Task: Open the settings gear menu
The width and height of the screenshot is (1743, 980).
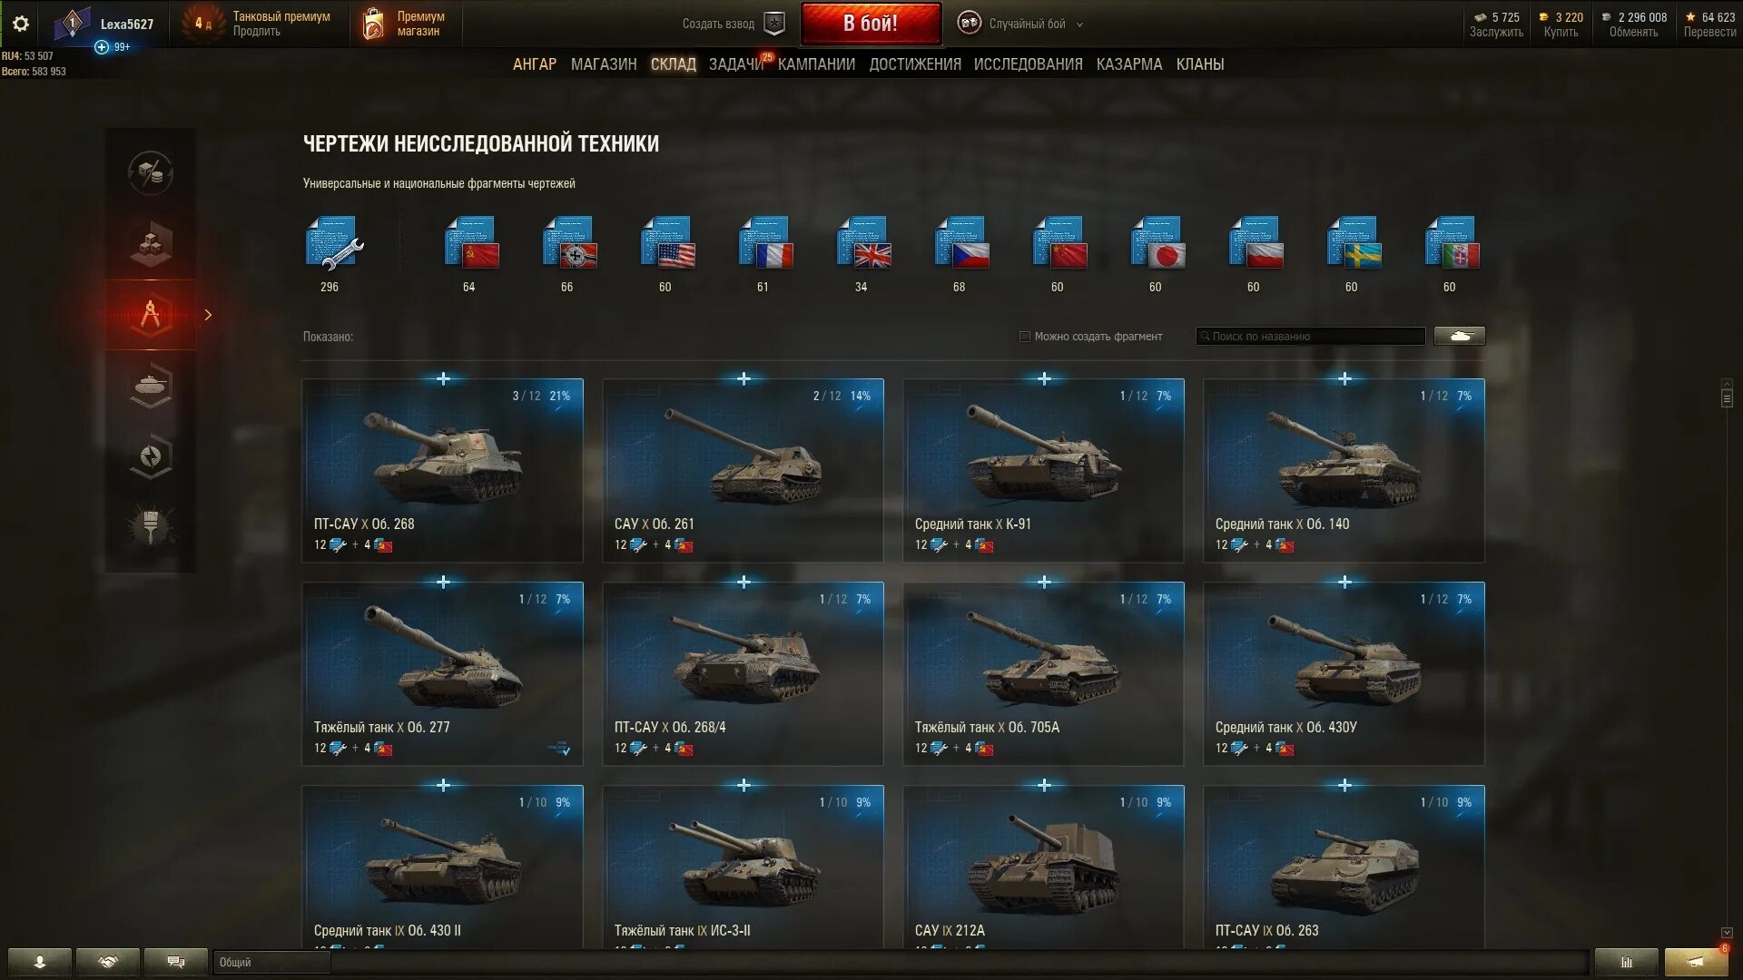Action: click(20, 24)
